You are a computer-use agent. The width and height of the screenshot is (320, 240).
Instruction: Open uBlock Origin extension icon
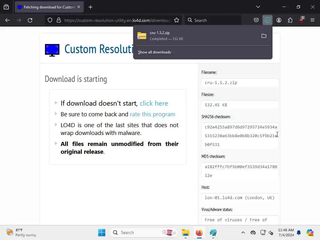pyautogui.click(x=302, y=20)
